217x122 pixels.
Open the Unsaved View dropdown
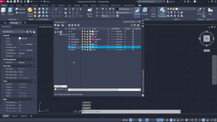[124, 13]
